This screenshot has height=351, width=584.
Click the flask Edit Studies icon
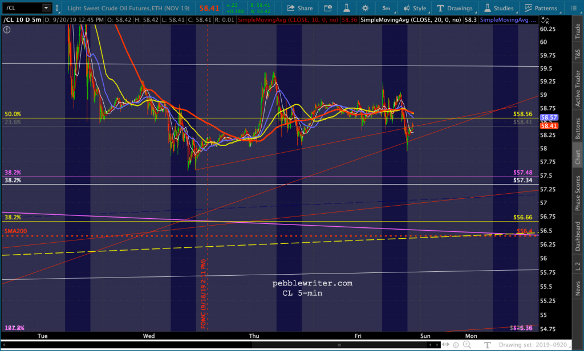346,8
